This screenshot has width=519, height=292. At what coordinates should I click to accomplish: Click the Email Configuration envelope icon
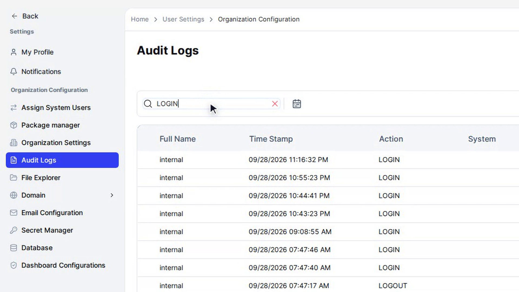(x=14, y=213)
